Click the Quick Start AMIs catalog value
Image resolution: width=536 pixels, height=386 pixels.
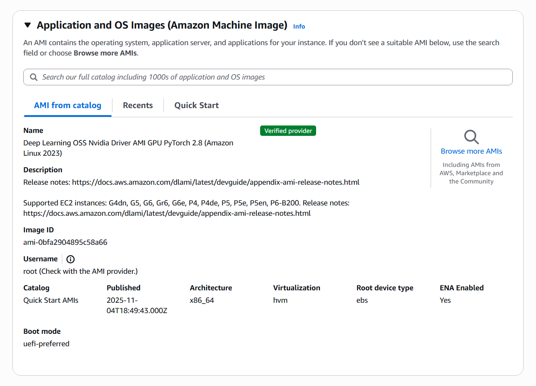click(51, 300)
